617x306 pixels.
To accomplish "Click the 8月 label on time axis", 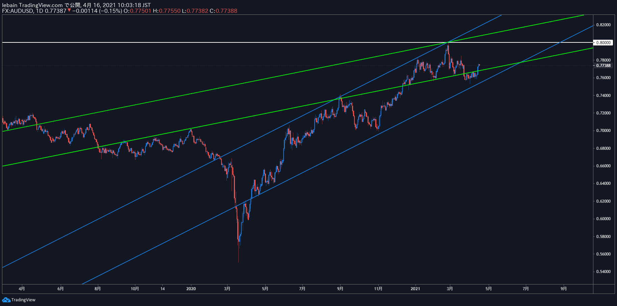I will point(98,289).
